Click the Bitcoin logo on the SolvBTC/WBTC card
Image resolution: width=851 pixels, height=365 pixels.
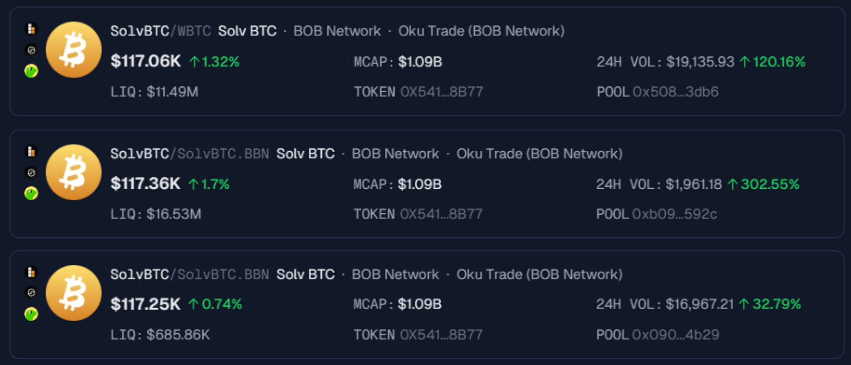pos(73,50)
